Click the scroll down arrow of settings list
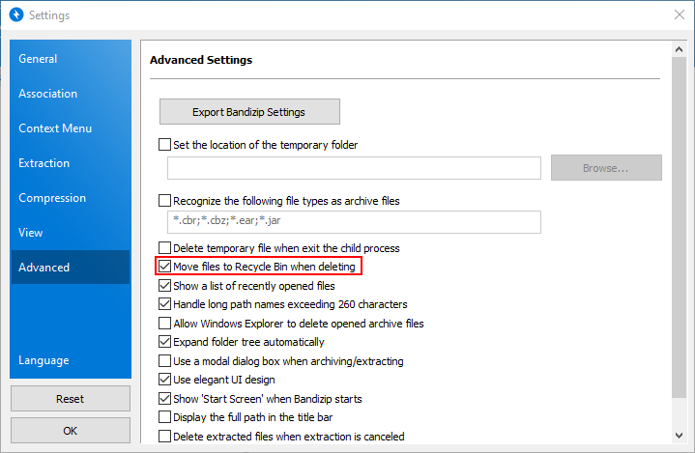695x453 pixels. click(681, 437)
